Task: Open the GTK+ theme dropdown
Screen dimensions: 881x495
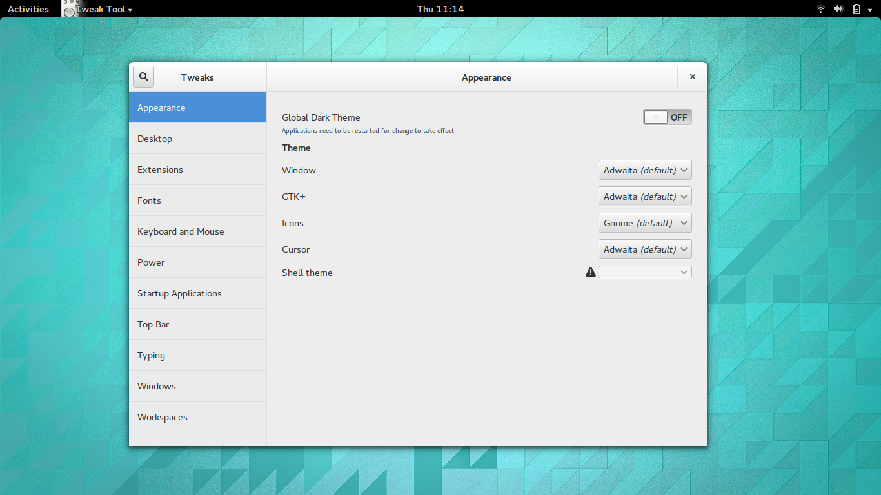Action: (x=645, y=196)
